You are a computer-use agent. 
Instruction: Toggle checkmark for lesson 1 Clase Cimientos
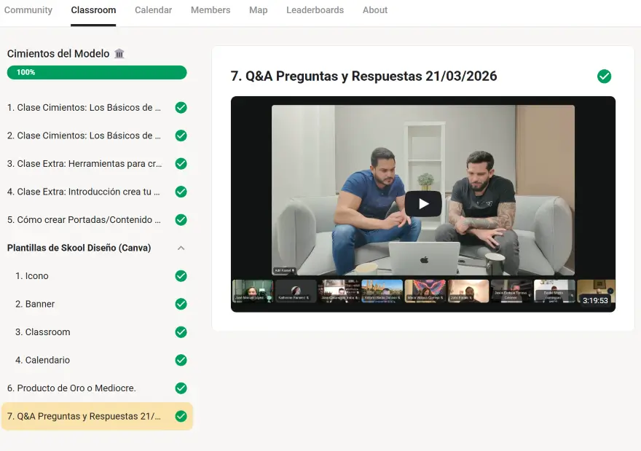(181, 108)
